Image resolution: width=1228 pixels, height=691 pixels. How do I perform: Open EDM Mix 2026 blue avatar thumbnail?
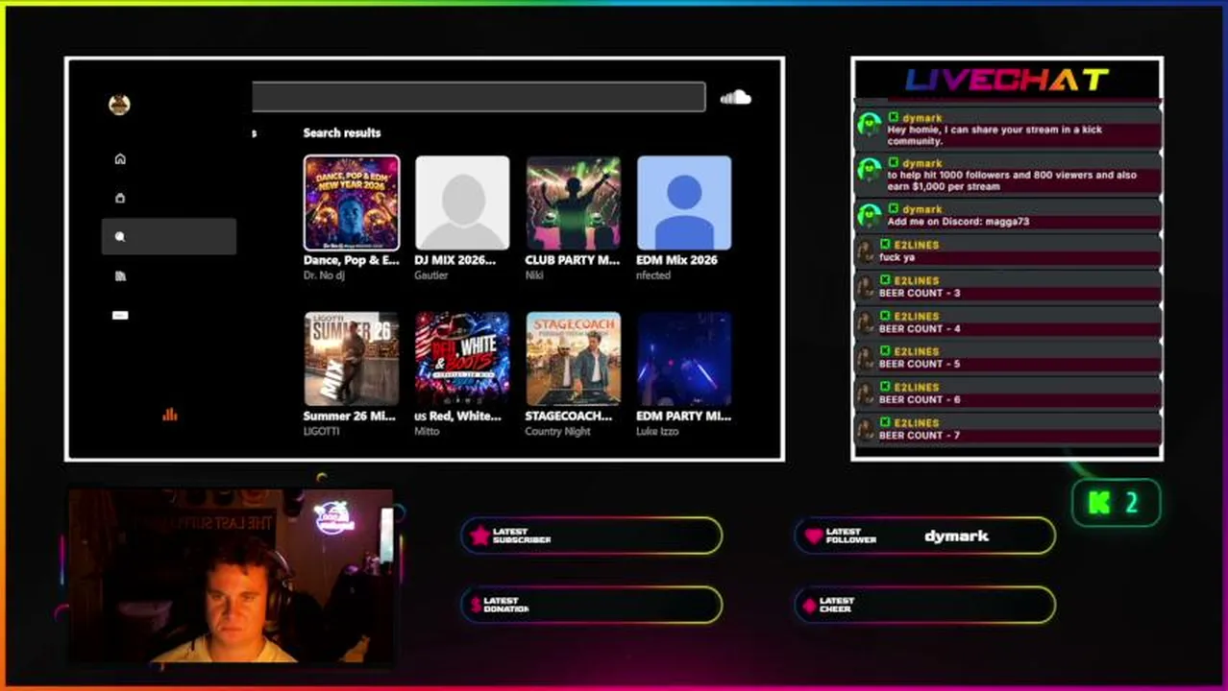click(684, 203)
